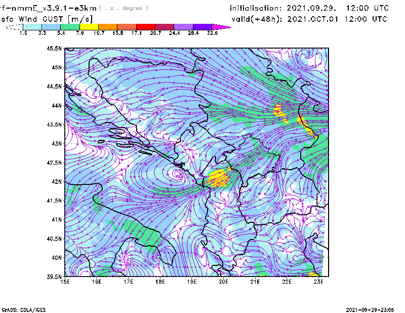Screen dimensions: 405x313
Task: Click the 43.5N latitude label
Action: point(54,125)
